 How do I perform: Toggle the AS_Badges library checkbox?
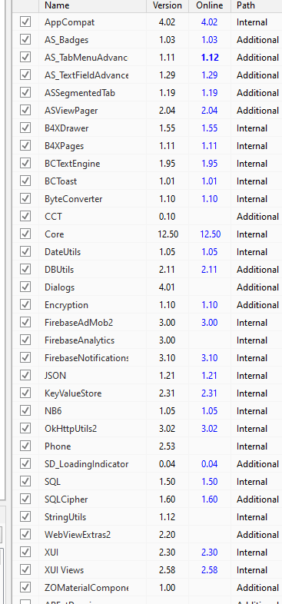pyautogui.click(x=25, y=40)
